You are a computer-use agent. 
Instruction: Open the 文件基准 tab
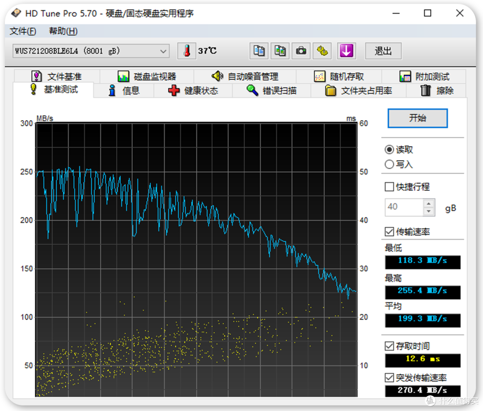tap(57, 76)
